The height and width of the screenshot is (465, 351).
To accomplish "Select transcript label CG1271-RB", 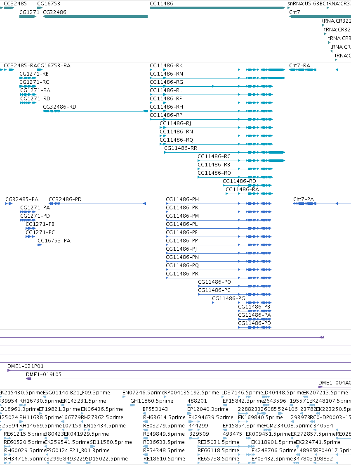I will [x=34, y=74].
